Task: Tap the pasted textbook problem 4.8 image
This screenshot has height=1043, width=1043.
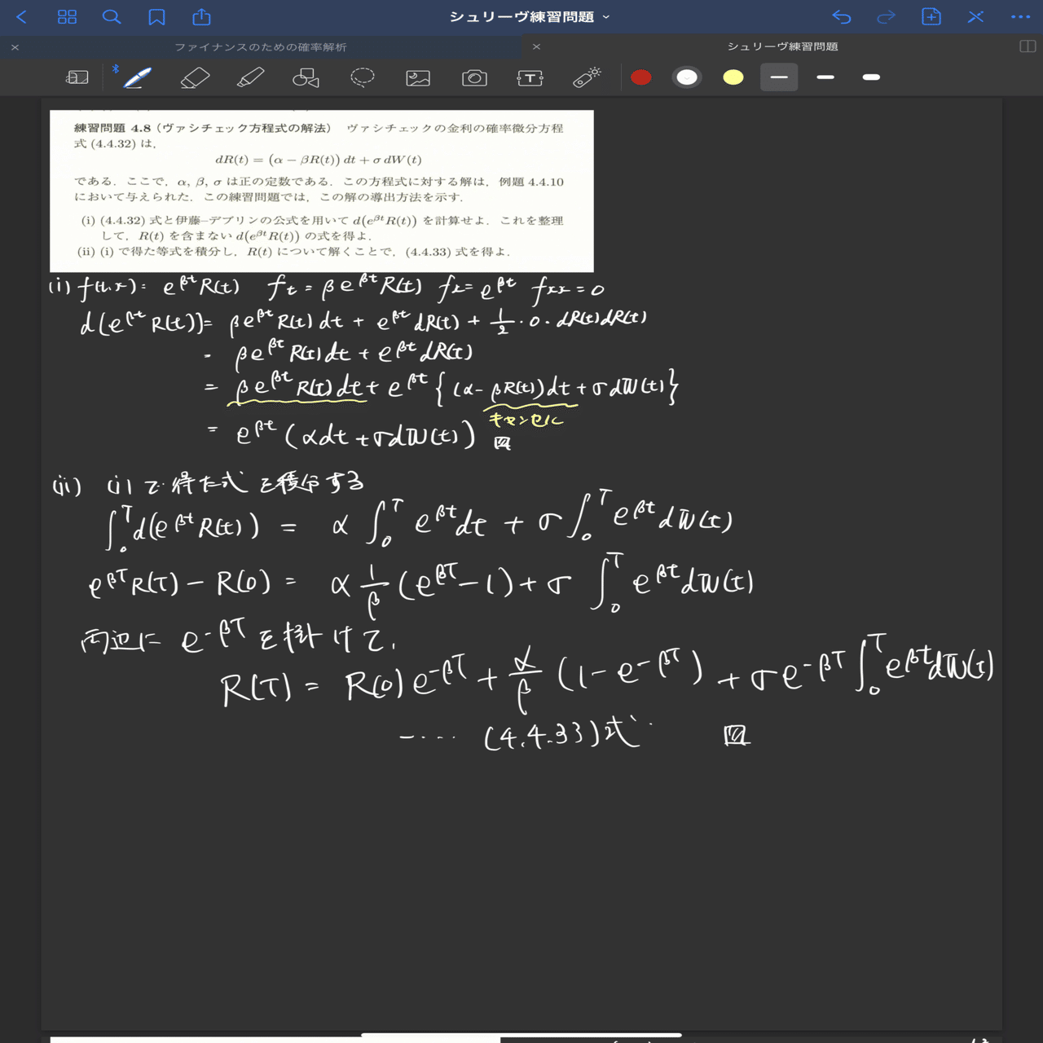Action: click(x=322, y=191)
